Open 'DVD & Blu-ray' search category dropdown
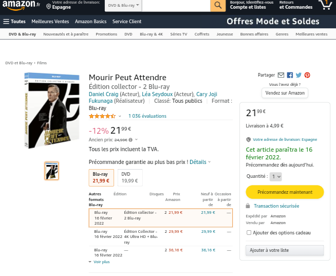336x276 pixels. (123, 5)
